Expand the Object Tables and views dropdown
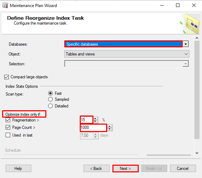Image resolution: width=202 pixels, height=178 pixels. (x=127, y=54)
